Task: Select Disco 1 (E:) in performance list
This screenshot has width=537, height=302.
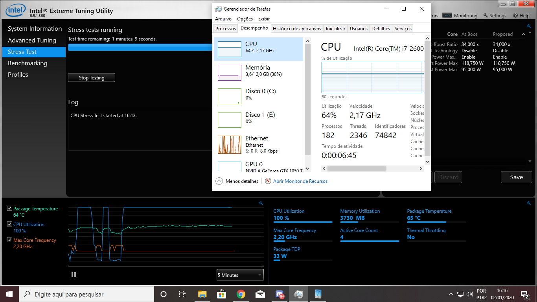Action: (x=258, y=120)
